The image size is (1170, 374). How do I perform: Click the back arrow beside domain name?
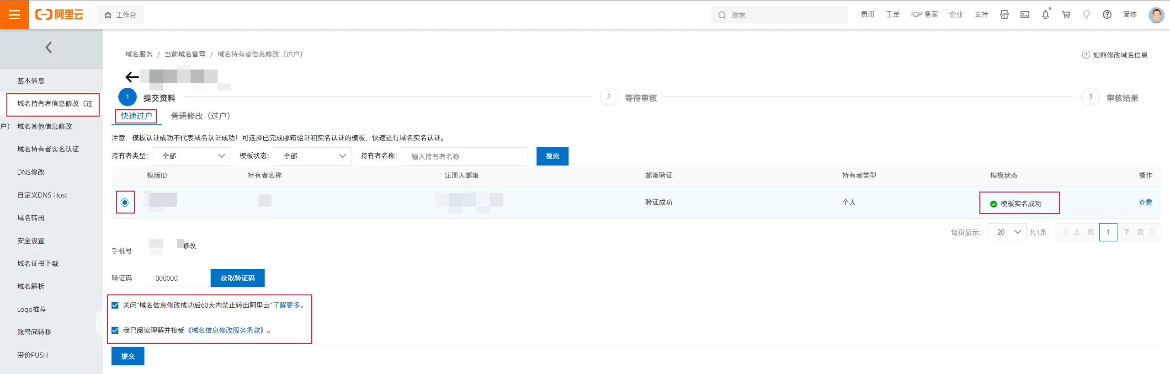click(x=132, y=77)
